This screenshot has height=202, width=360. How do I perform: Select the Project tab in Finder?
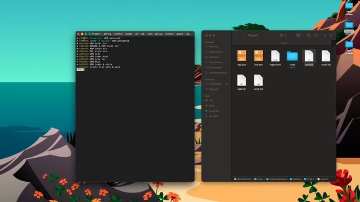[x=283, y=43]
